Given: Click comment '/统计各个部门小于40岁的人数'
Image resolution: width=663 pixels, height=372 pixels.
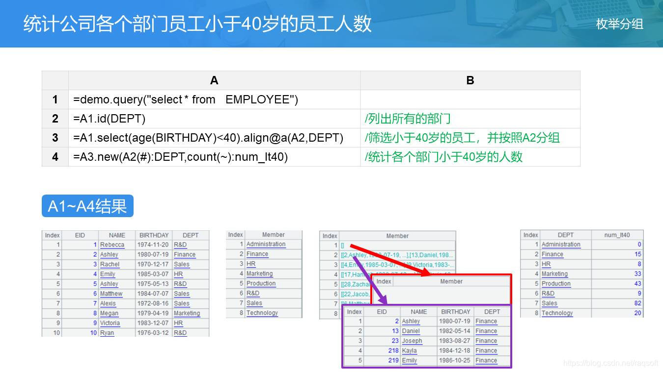Looking at the screenshot, I should pyautogui.click(x=470, y=157).
